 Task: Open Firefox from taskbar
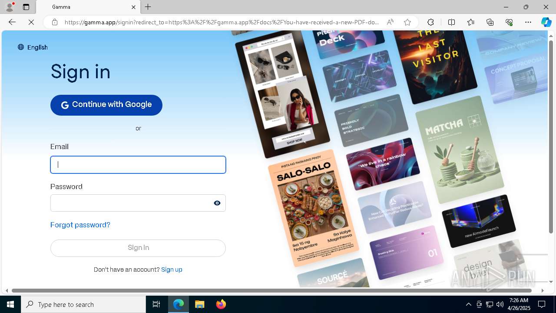coord(221,304)
